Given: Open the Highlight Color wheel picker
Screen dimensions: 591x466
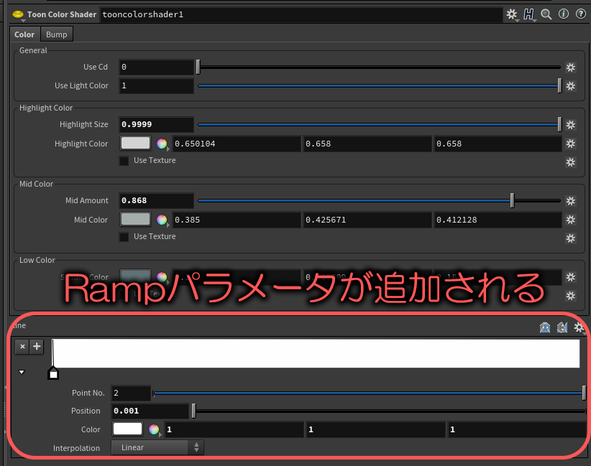Looking at the screenshot, I should coord(162,144).
